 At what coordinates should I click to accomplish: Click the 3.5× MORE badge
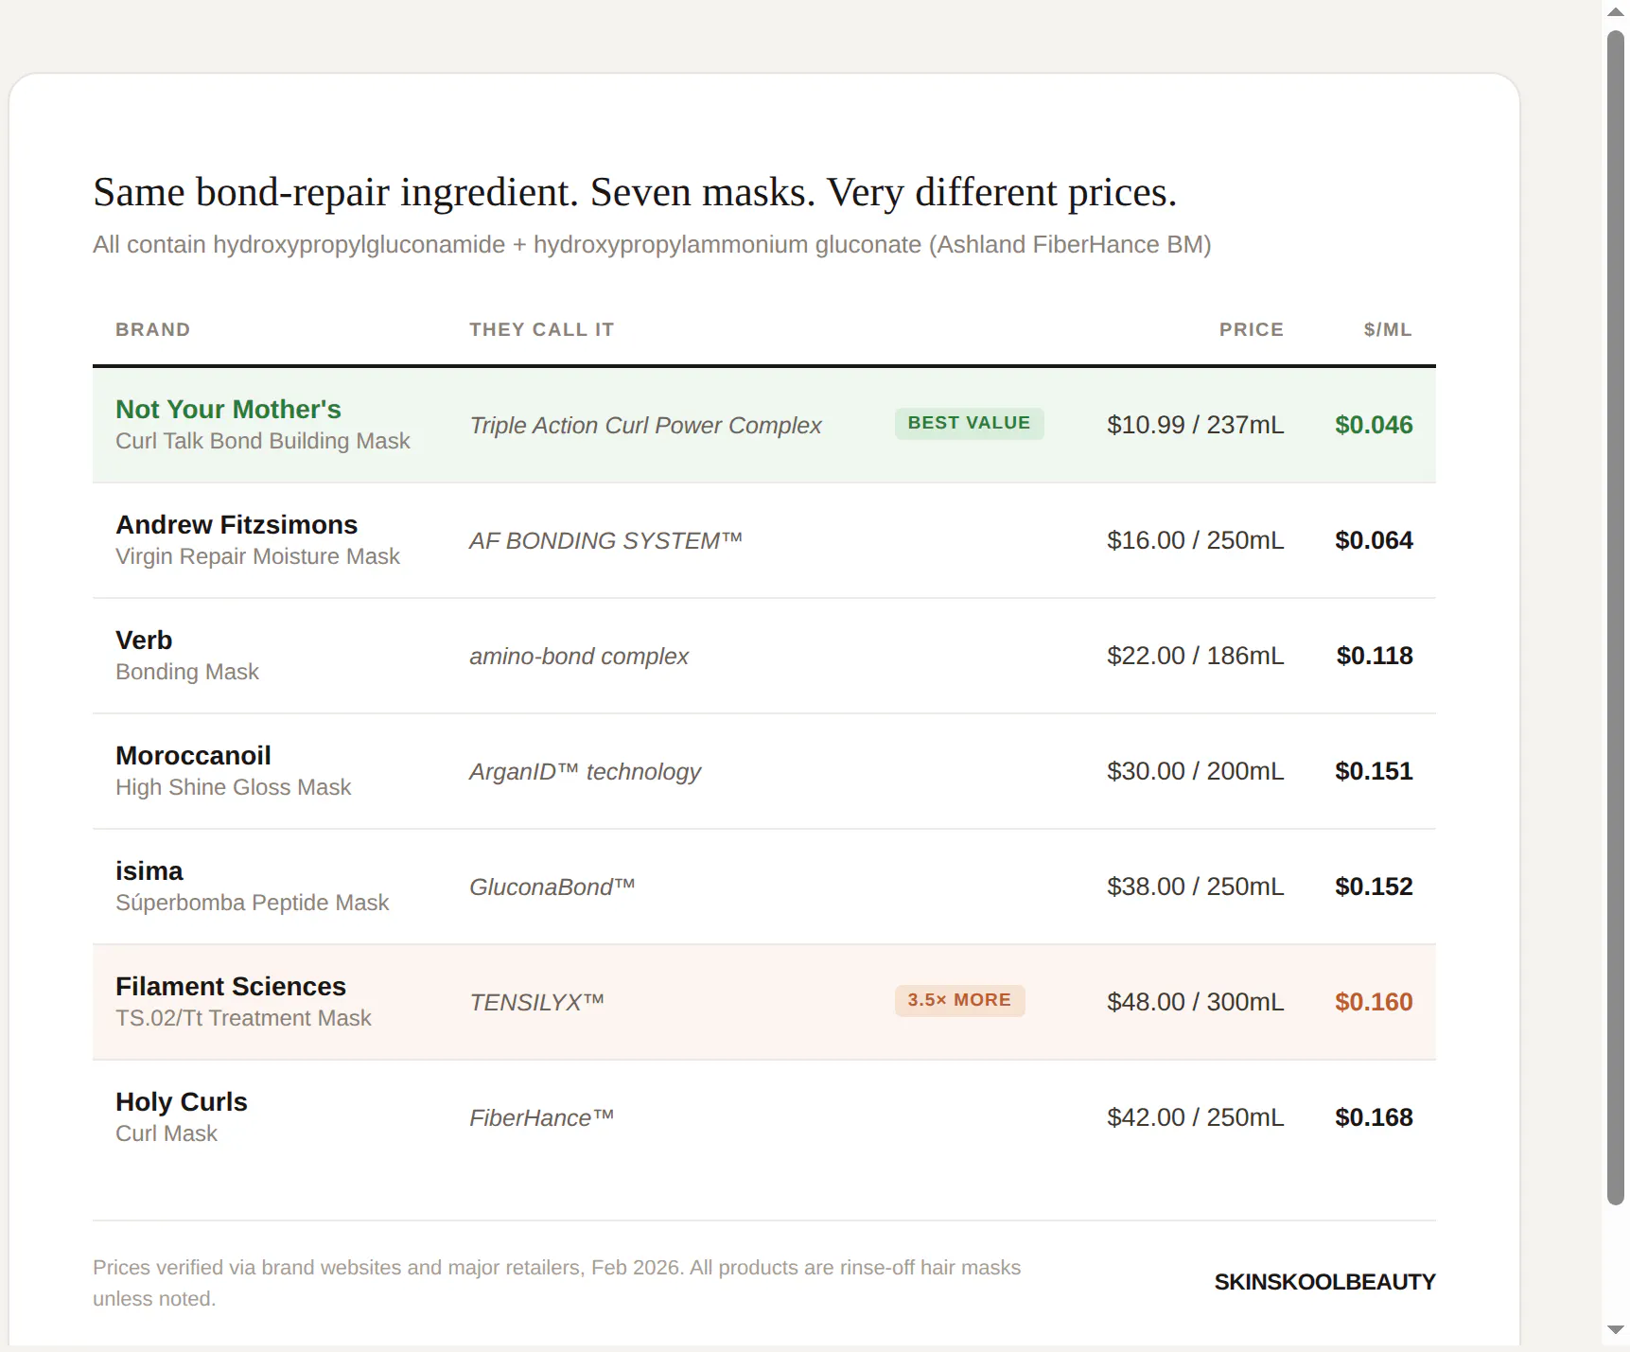click(x=959, y=1000)
